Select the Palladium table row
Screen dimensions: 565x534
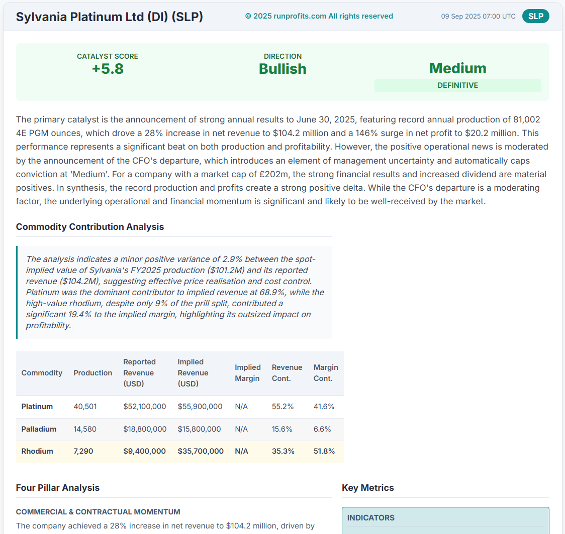point(180,429)
